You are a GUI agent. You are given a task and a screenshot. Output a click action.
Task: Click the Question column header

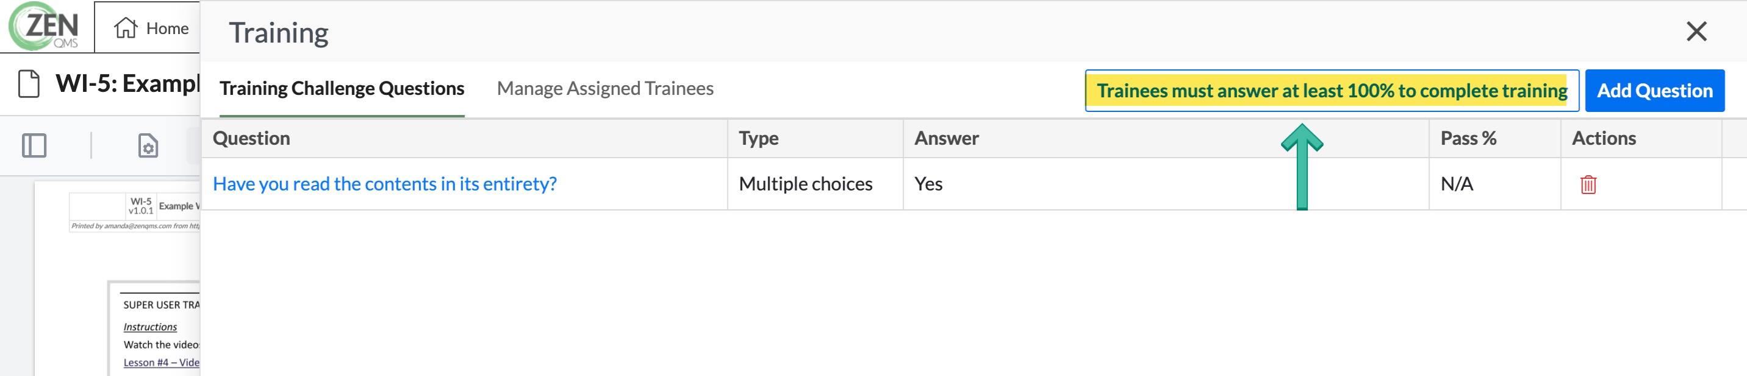tap(251, 139)
